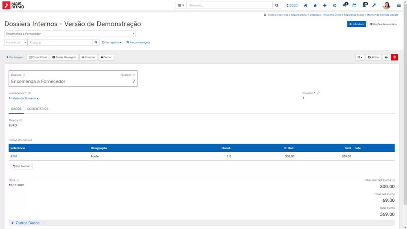Click the date value 13.10.2020

coord(16,185)
